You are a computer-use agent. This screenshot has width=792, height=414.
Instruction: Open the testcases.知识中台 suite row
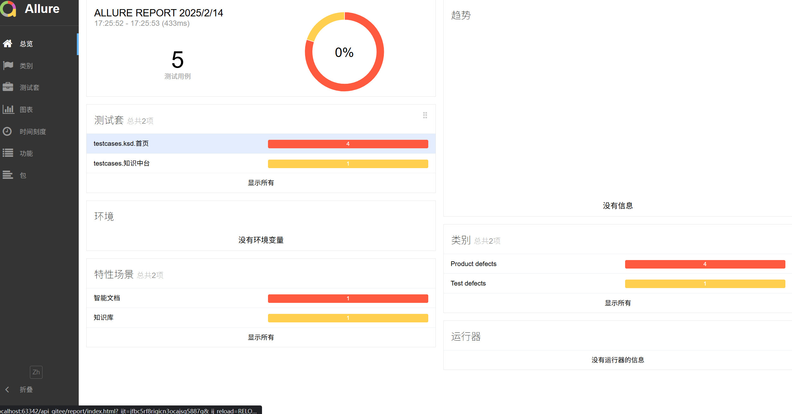tap(122, 163)
